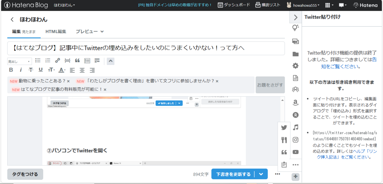Center align text
383x184 pixels.
tap(82, 70)
